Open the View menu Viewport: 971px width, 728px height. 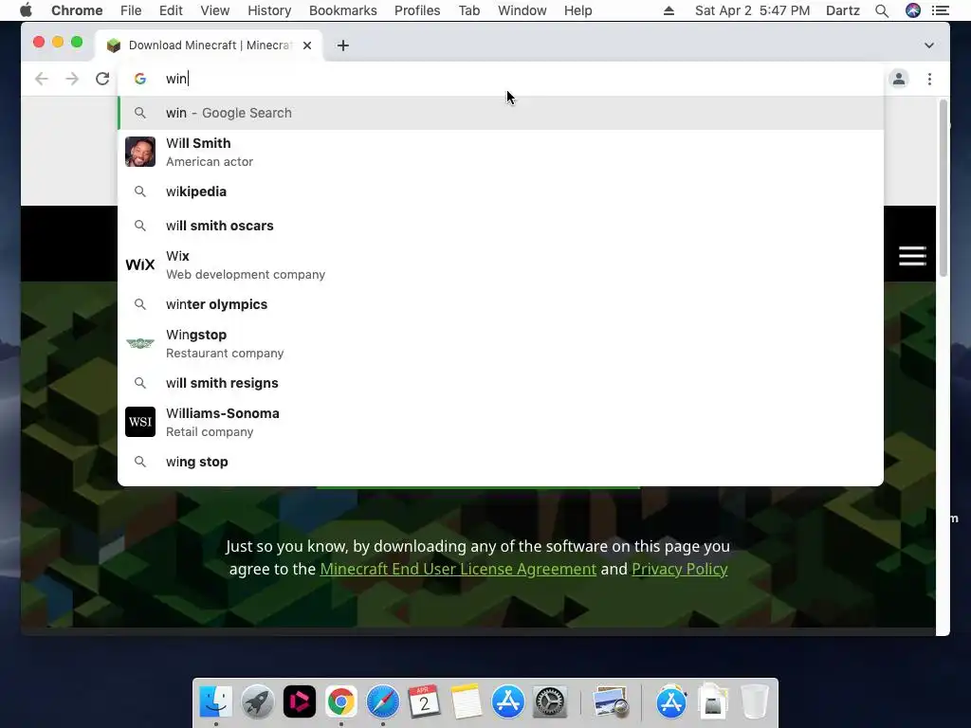coord(215,10)
